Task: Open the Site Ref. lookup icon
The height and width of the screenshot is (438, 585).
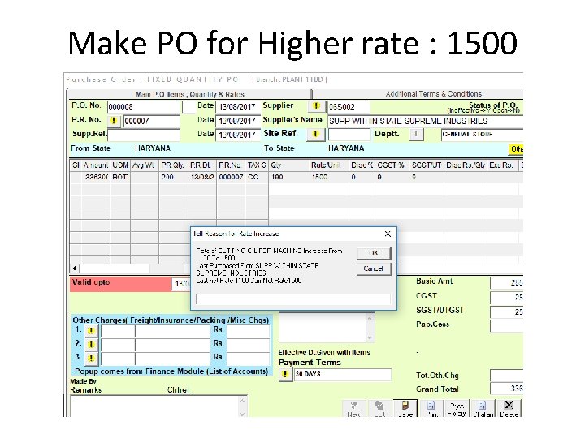Action: (x=315, y=134)
